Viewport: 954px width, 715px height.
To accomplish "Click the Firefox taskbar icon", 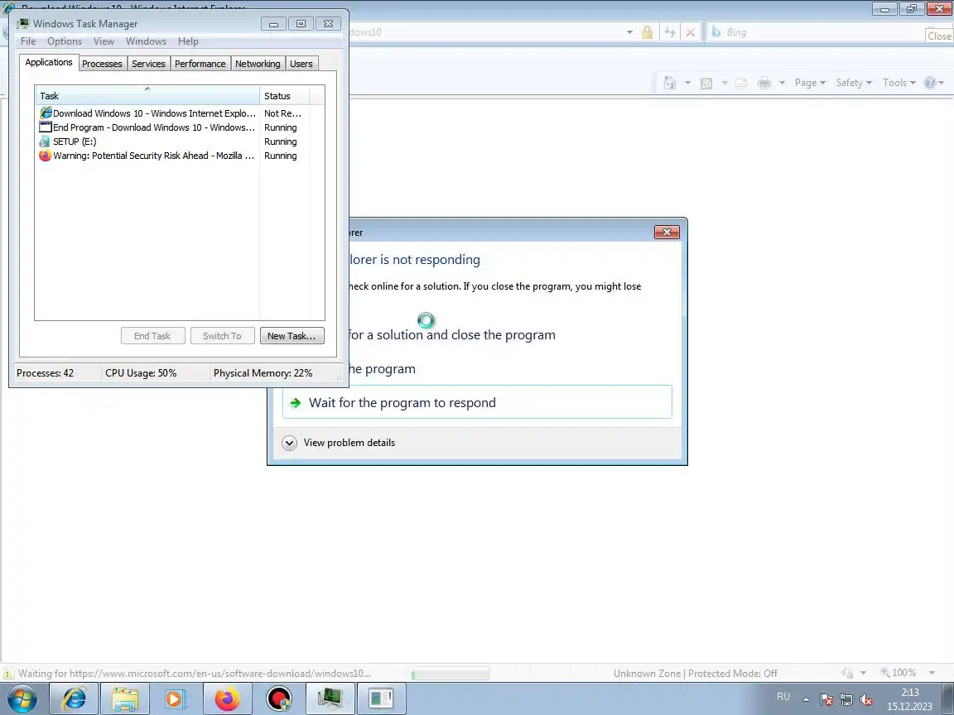I will (227, 698).
